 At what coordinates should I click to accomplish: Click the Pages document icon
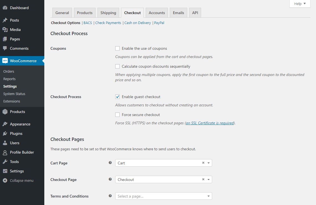coord(5,39)
